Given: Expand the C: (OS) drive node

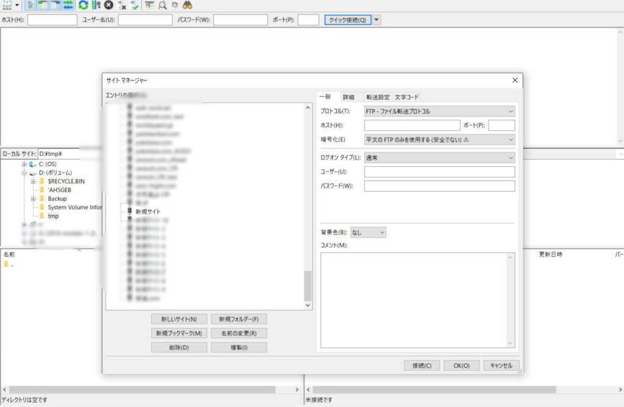Looking at the screenshot, I should tap(24, 164).
